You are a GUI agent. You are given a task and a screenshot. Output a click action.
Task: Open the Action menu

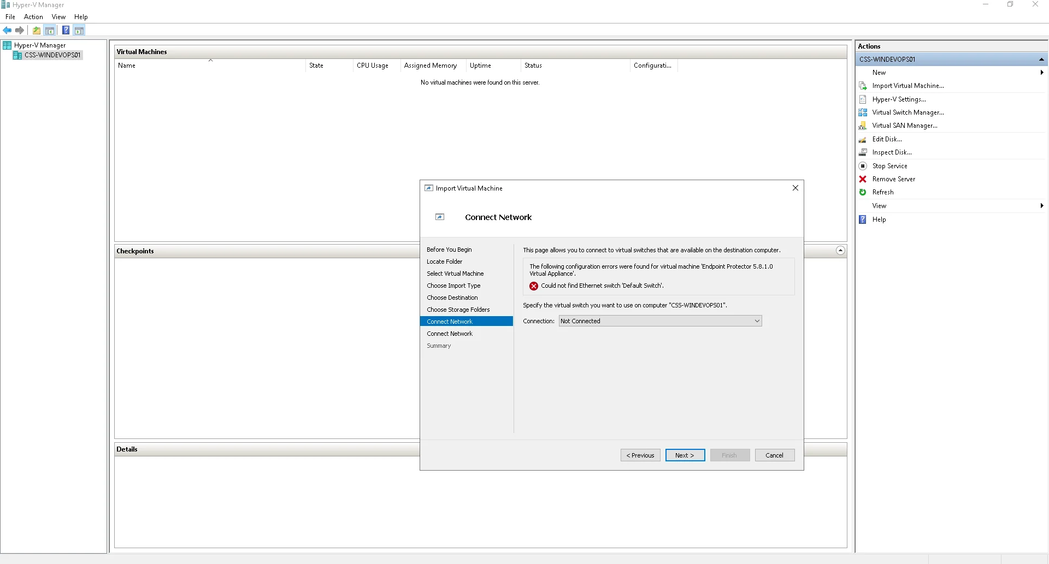33,17
